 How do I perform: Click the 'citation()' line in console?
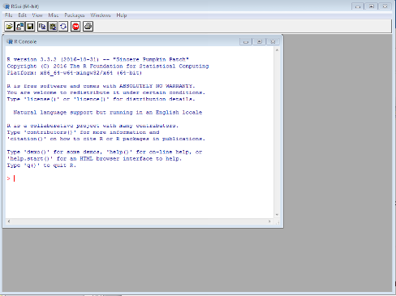106,139
